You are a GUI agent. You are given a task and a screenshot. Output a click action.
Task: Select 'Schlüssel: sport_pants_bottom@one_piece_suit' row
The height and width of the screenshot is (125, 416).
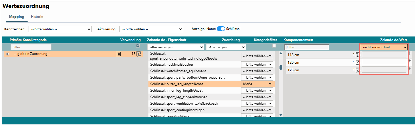pyautogui.click(x=211, y=77)
